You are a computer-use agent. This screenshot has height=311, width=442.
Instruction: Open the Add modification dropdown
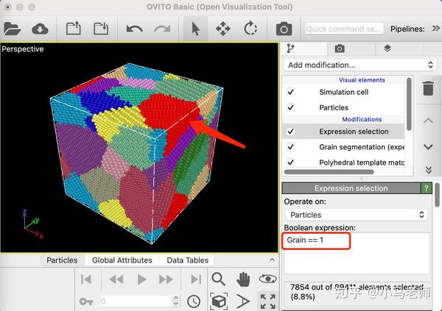359,65
